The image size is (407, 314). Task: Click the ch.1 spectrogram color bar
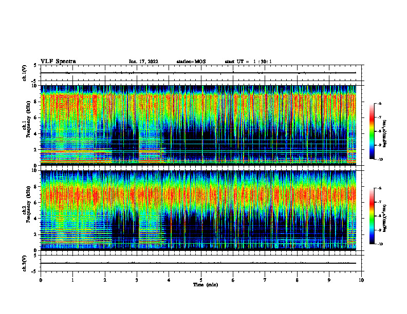click(x=372, y=131)
